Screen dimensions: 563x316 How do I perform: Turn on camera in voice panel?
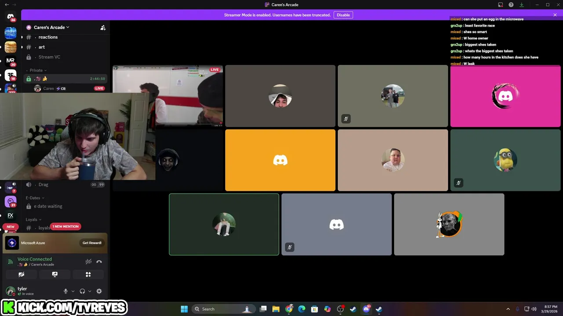21,274
